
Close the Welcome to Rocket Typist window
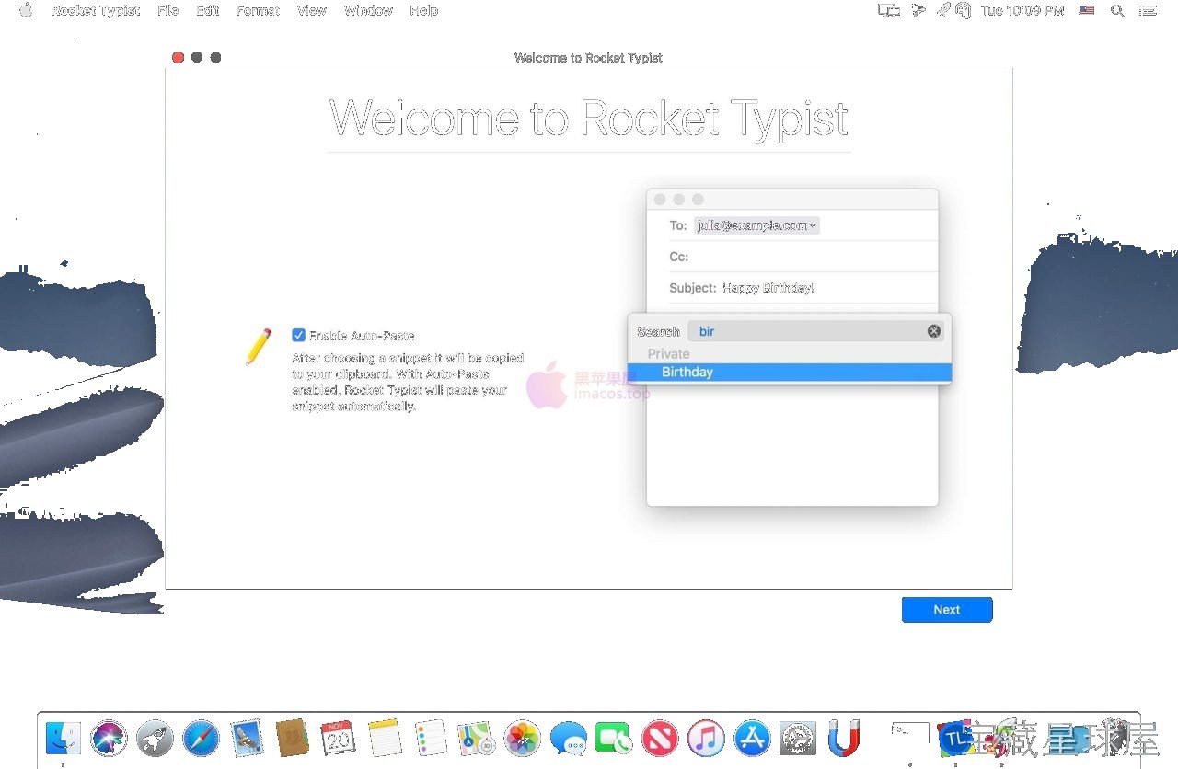(x=178, y=57)
